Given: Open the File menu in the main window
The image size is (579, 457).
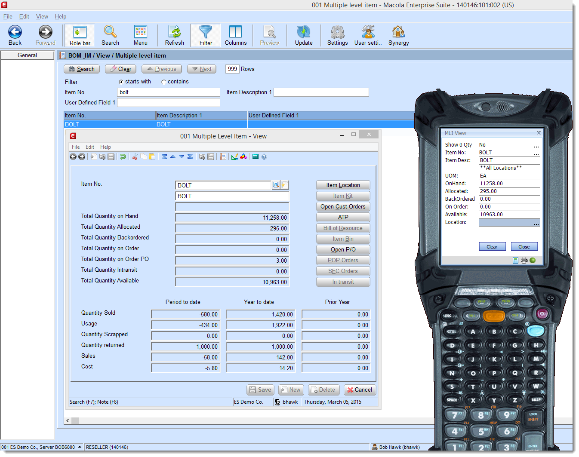Looking at the screenshot, I should point(8,16).
